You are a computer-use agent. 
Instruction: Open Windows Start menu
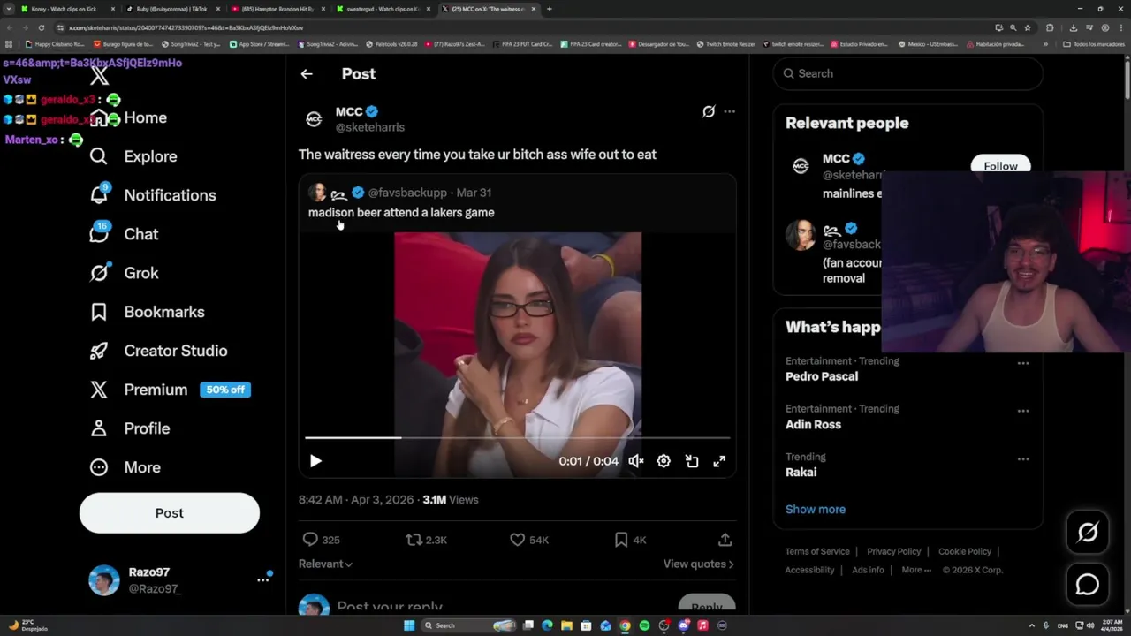click(408, 625)
